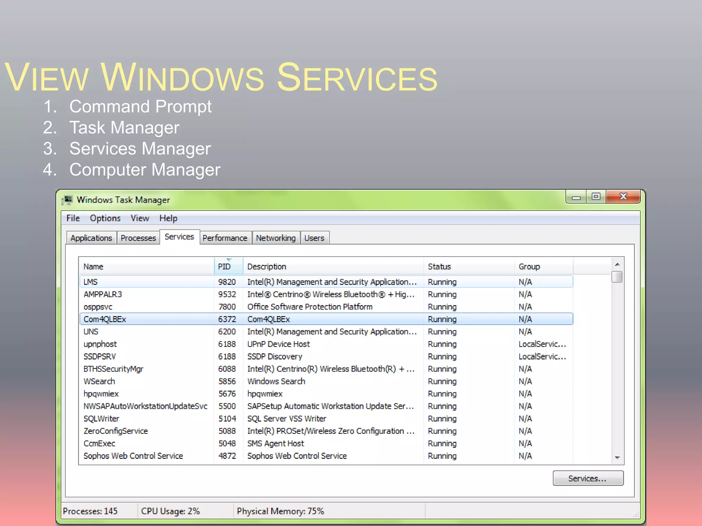Click PID 5856 cell
702x526 pixels.
pos(227,381)
